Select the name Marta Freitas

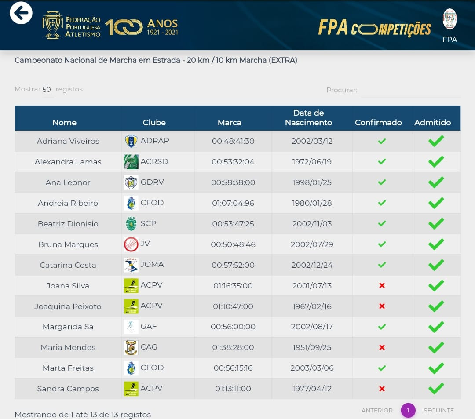pos(68,368)
